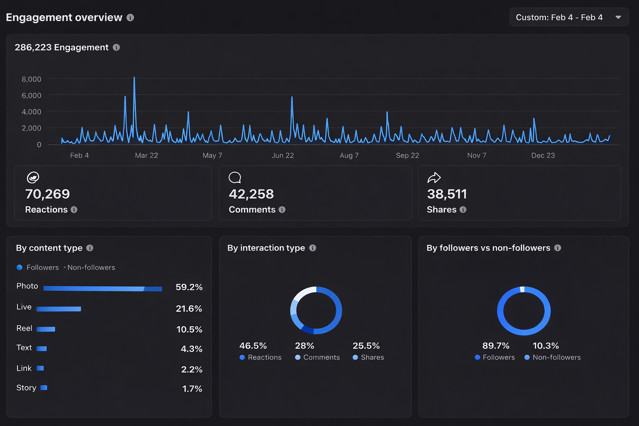
Task: Click the info icon beside By followers vs non-followers
Action: [x=557, y=248]
